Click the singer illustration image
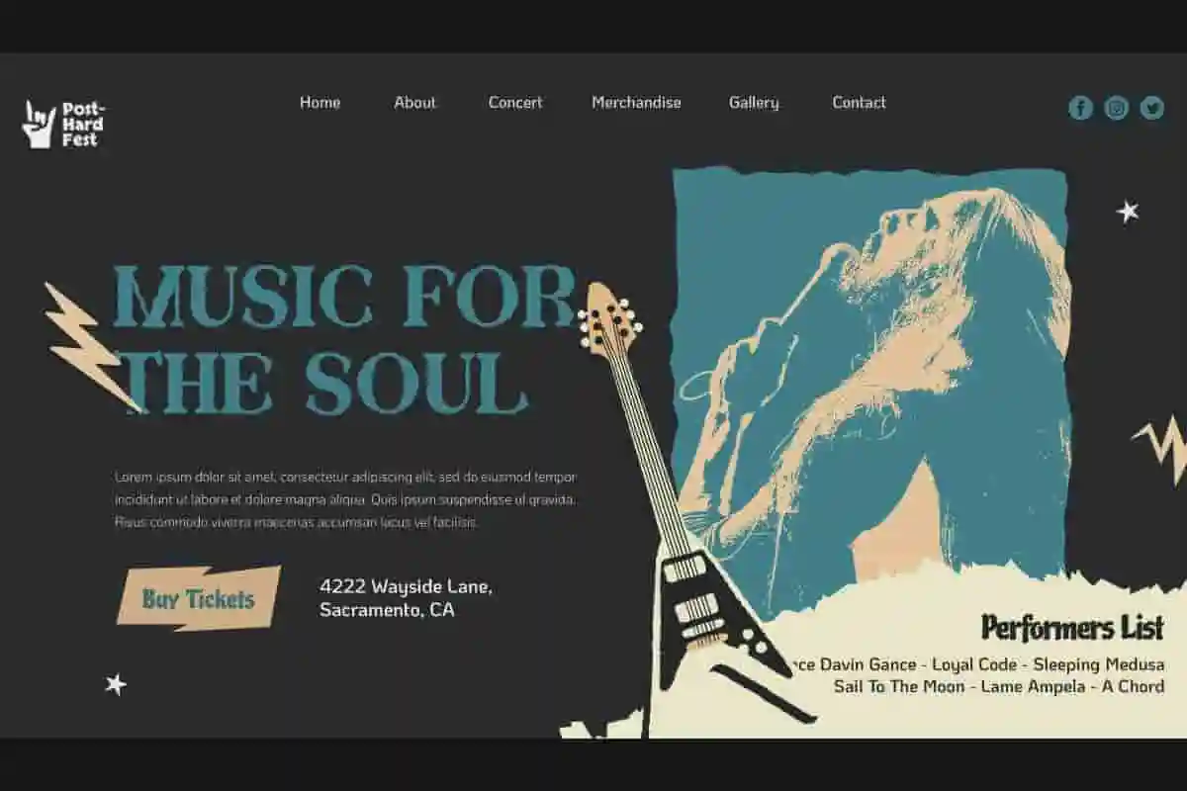Viewport: 1187px width, 791px height. pos(870,386)
